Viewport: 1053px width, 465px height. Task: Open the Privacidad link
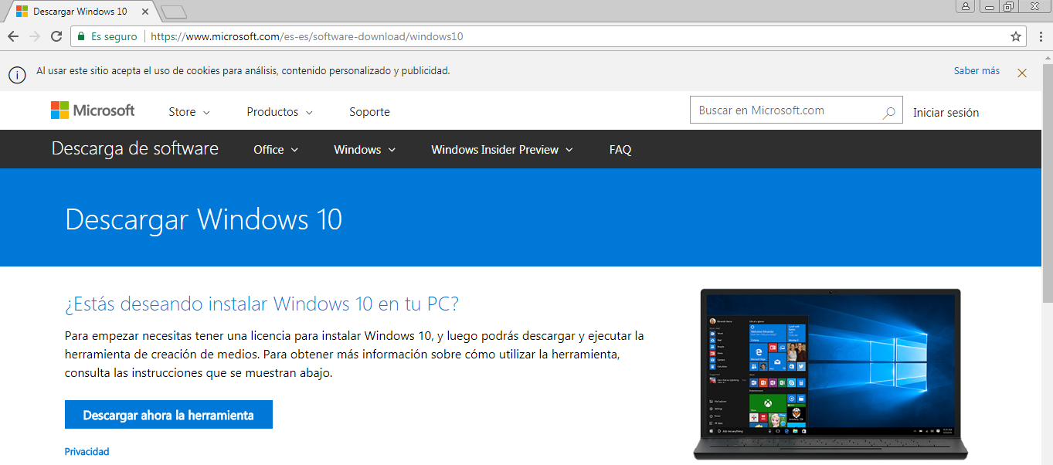(x=87, y=451)
